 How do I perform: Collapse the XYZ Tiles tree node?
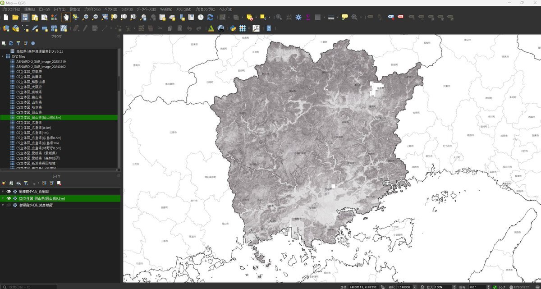[x=3, y=56]
